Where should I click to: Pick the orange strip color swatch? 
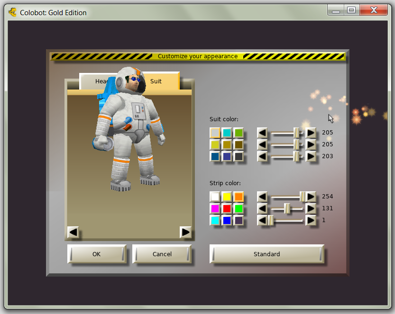239,197
